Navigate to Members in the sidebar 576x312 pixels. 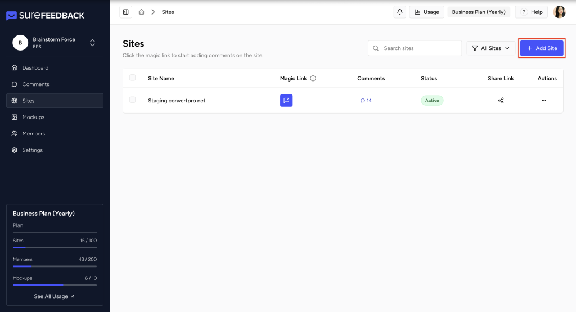click(x=33, y=134)
